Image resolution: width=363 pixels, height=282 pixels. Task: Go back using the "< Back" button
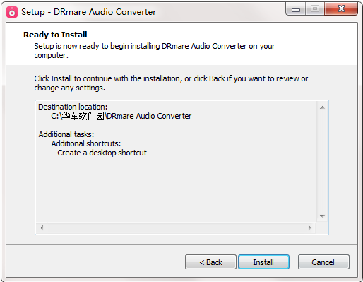pyautogui.click(x=210, y=262)
